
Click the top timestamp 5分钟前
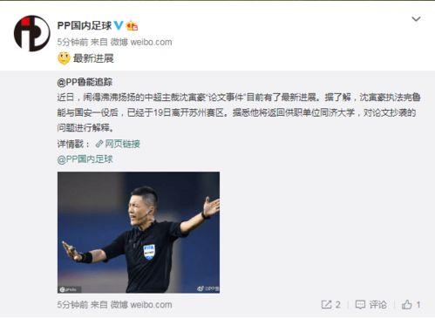(72, 42)
